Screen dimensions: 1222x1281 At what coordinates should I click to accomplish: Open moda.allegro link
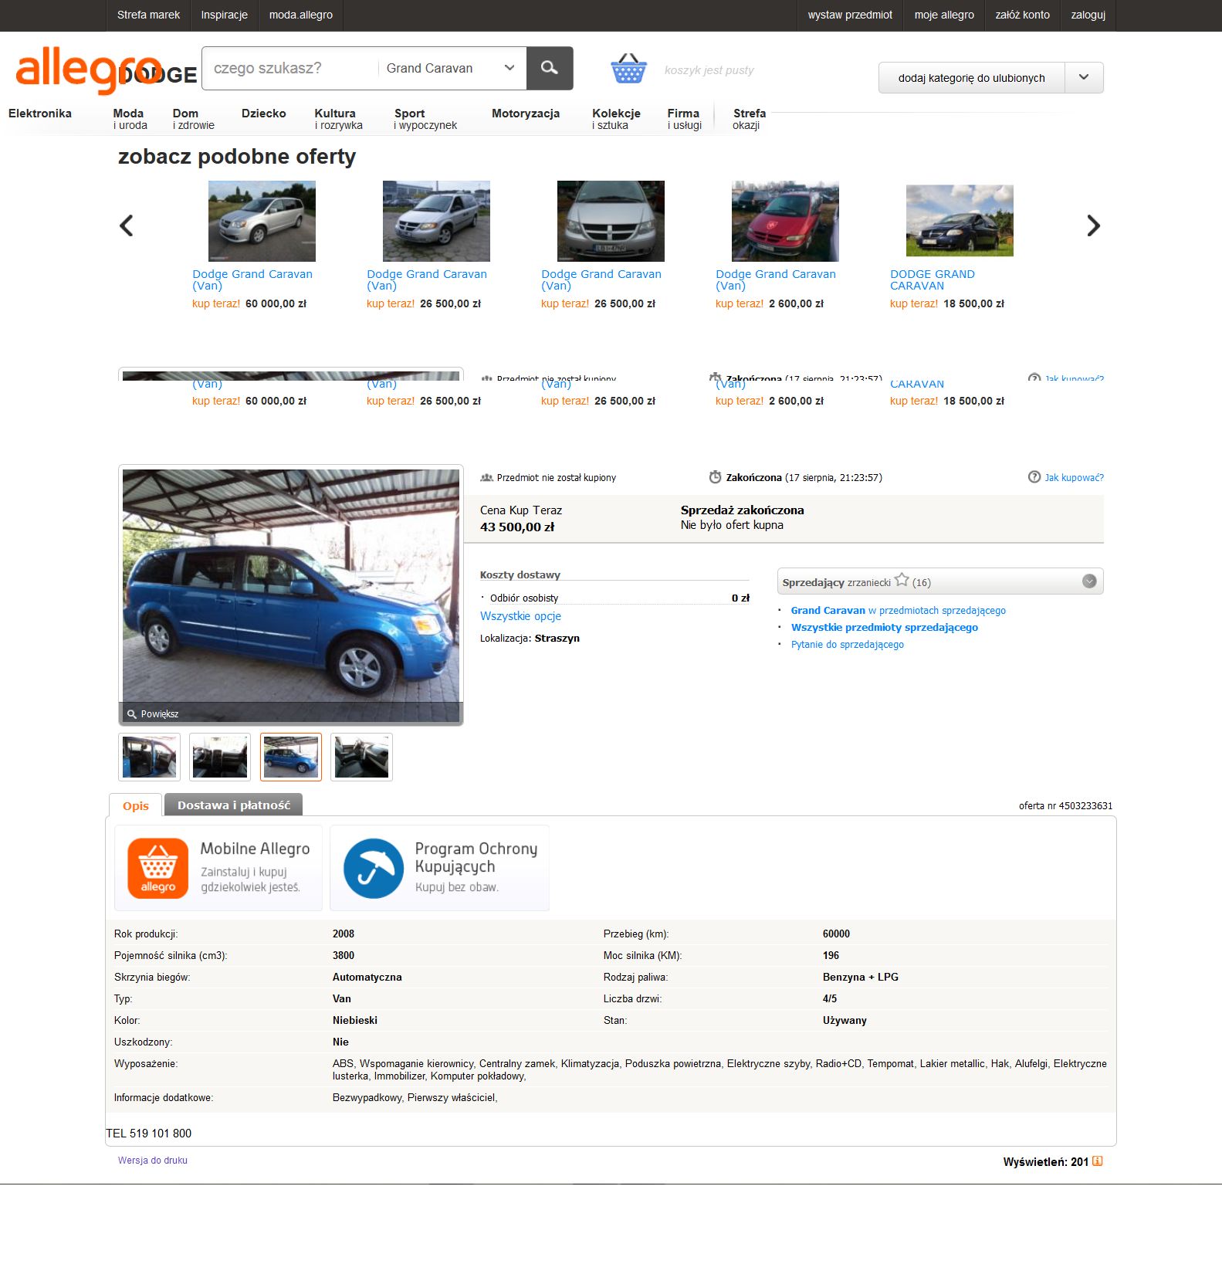point(301,15)
